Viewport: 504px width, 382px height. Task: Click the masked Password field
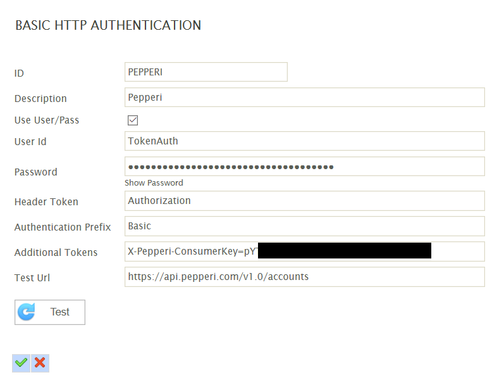pyautogui.click(x=305, y=166)
